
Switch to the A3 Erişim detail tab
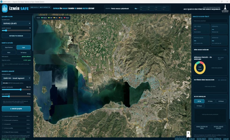click(210, 101)
